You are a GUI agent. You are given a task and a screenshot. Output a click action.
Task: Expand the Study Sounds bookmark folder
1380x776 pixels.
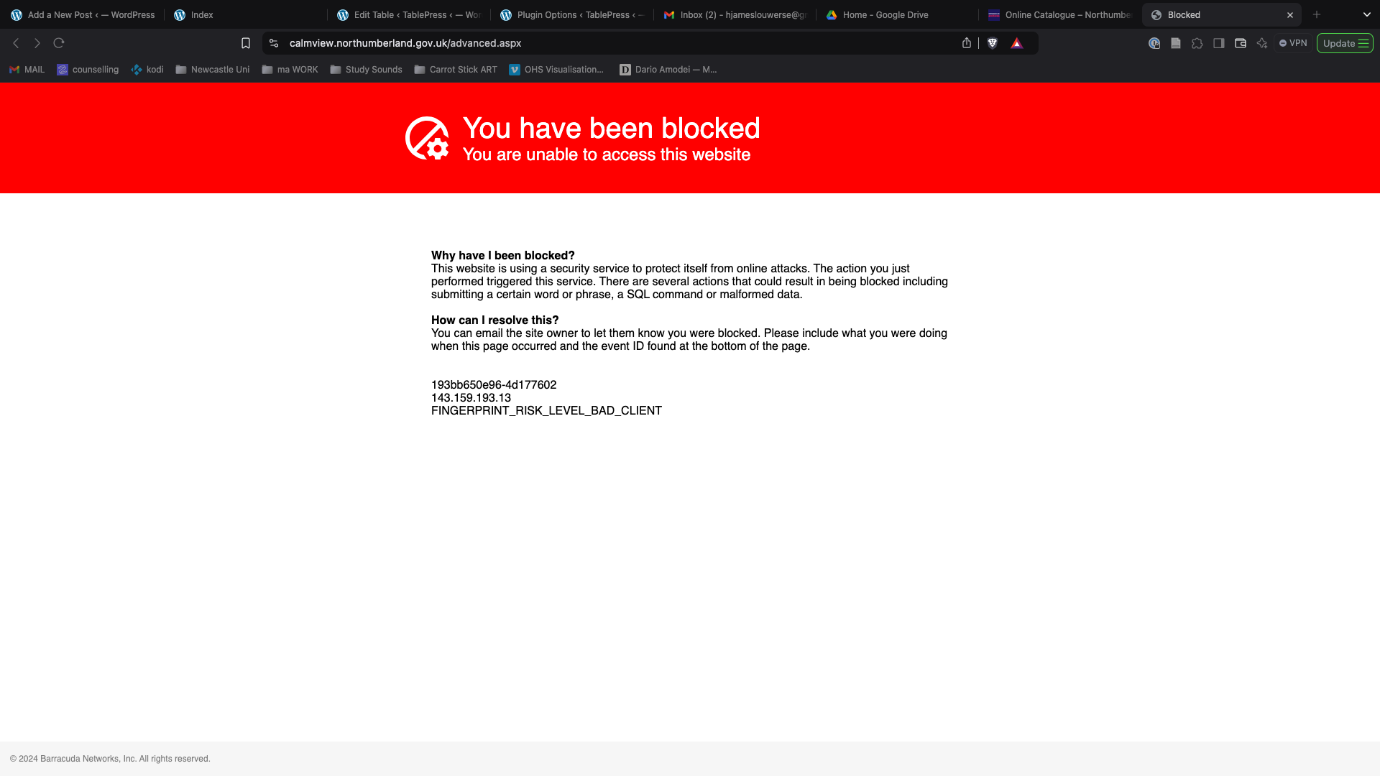(366, 70)
